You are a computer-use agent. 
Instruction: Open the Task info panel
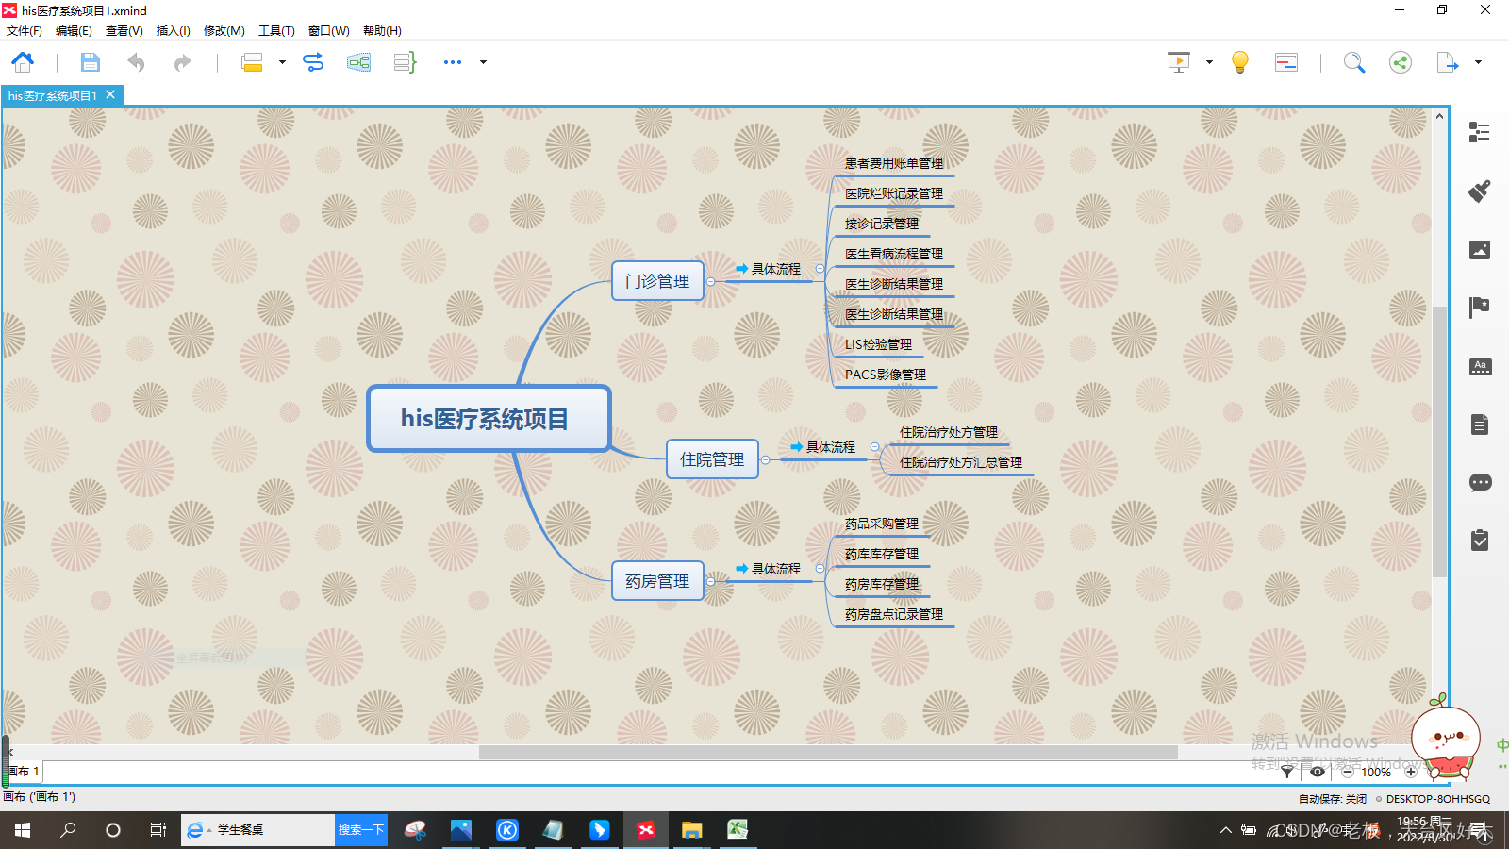[x=1480, y=541]
